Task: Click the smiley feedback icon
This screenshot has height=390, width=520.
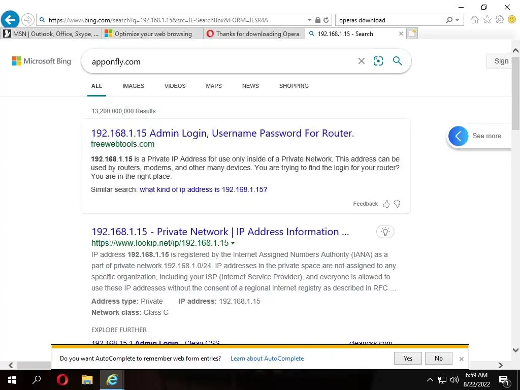Action: pos(512,20)
